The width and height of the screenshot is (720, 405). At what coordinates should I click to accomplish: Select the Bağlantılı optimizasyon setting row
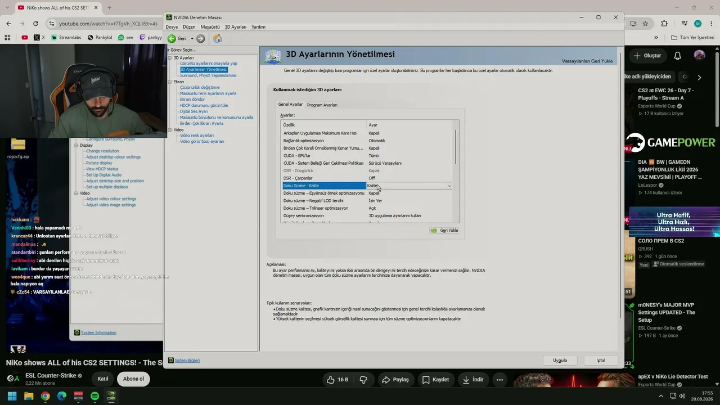coord(368,141)
